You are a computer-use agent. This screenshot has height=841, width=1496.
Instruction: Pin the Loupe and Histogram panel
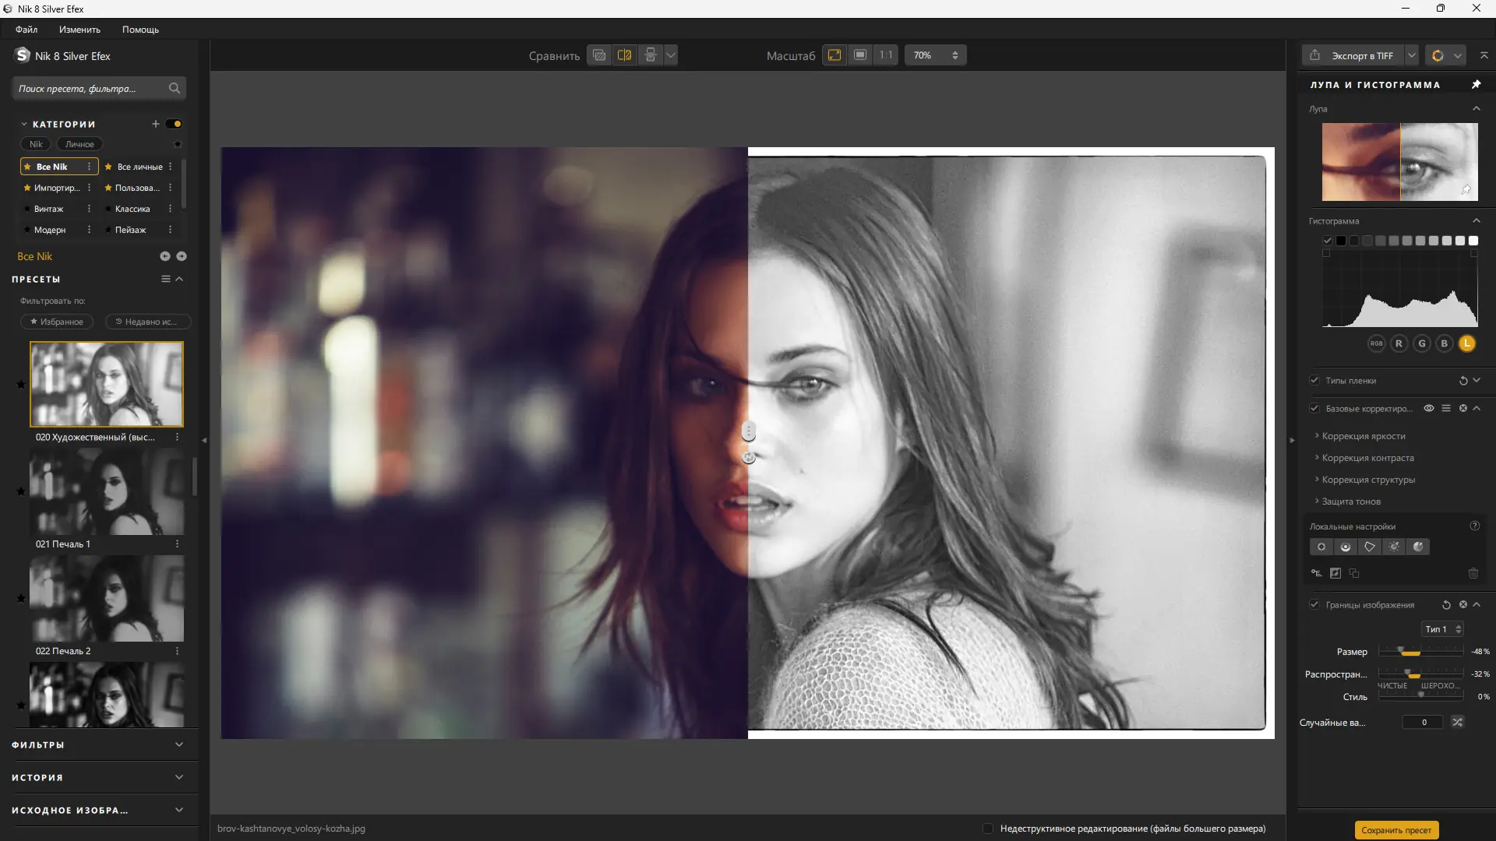point(1476,84)
